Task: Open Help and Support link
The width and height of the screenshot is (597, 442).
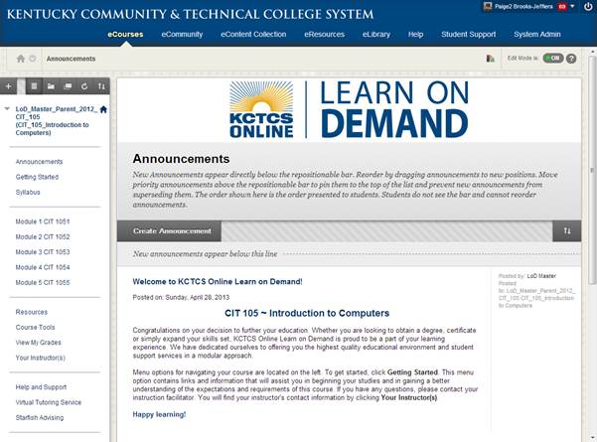Action: (41, 386)
